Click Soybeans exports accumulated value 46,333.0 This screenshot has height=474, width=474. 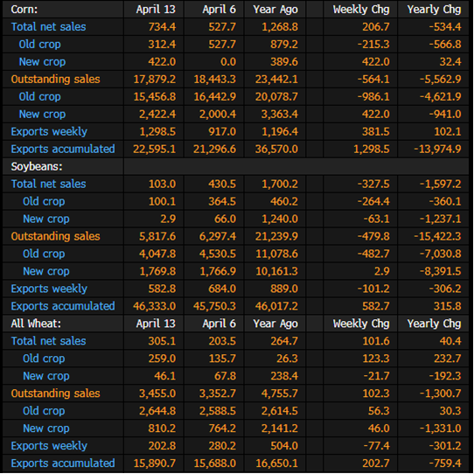point(154,306)
